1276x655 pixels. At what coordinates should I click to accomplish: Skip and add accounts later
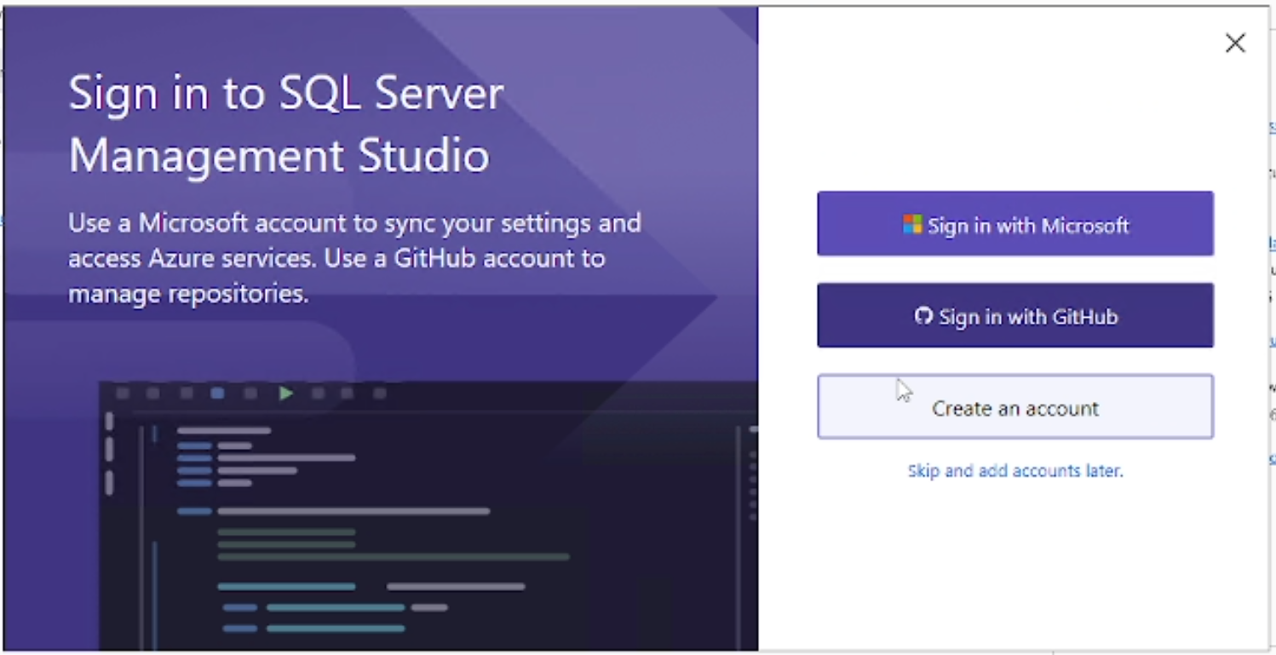(1014, 470)
